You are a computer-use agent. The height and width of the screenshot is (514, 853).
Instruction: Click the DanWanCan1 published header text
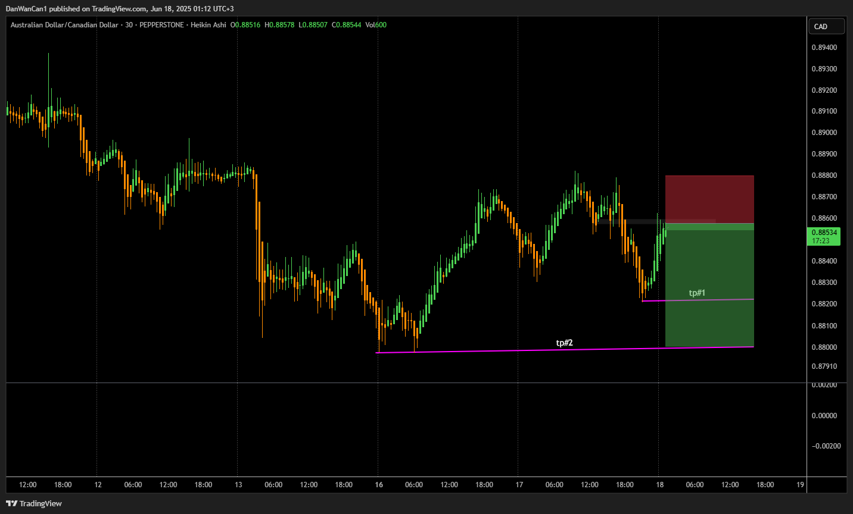120,9
